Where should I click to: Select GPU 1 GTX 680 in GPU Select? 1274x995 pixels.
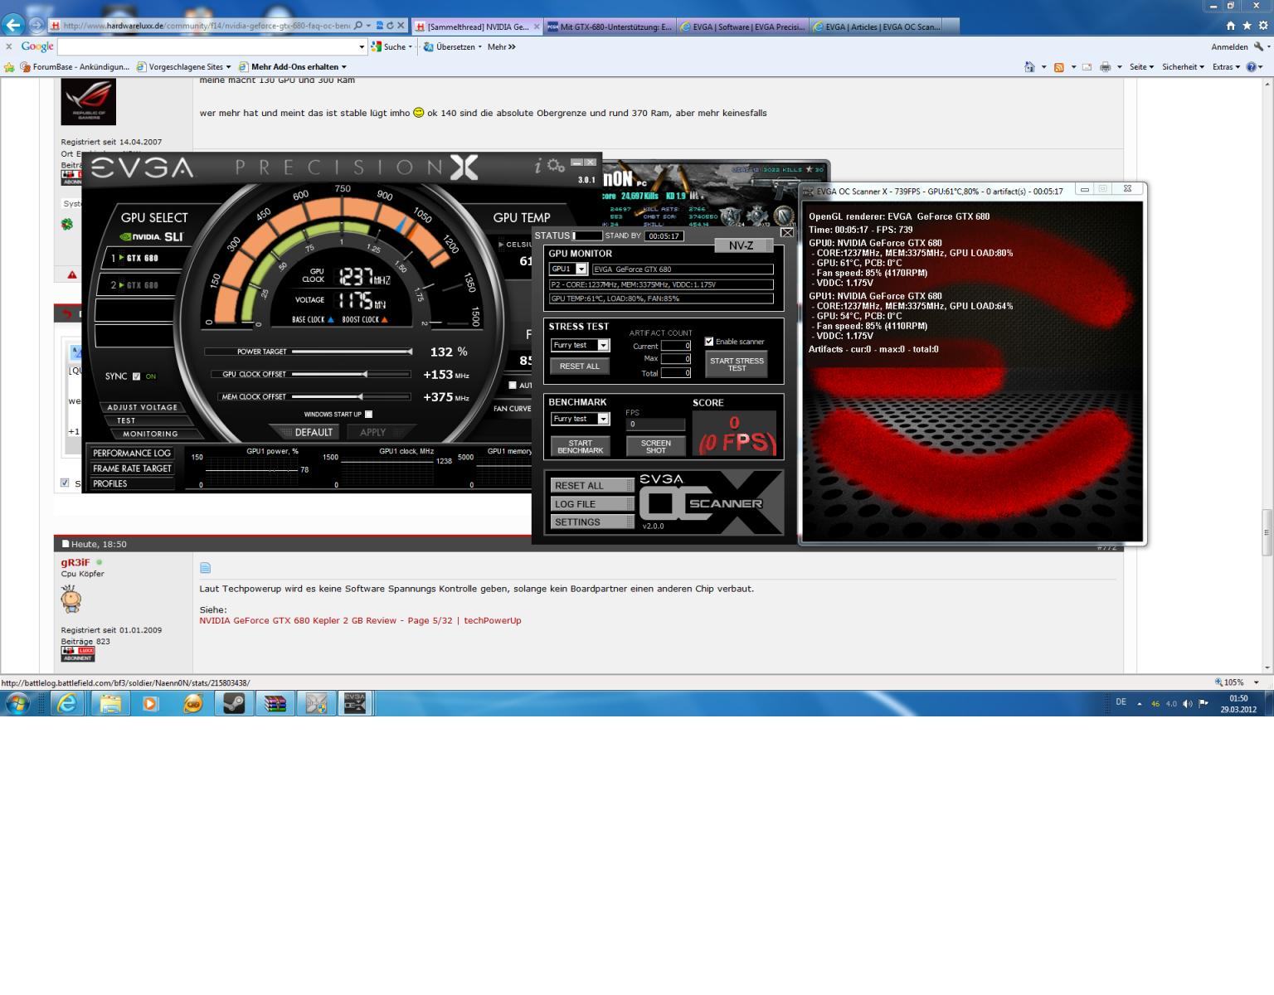[143, 258]
